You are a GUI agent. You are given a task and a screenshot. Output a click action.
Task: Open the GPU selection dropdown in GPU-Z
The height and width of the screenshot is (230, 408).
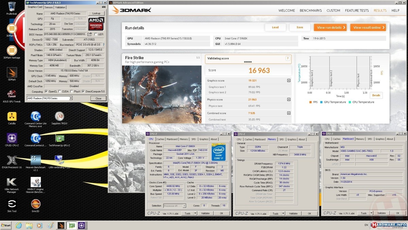coord(71,98)
